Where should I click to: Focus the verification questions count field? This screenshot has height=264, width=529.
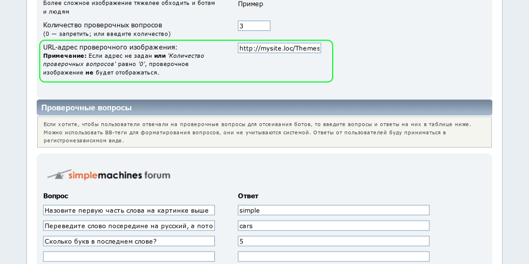point(254,26)
